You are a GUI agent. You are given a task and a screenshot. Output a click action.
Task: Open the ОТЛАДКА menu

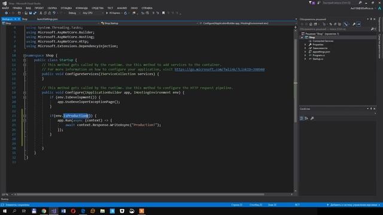66,8
